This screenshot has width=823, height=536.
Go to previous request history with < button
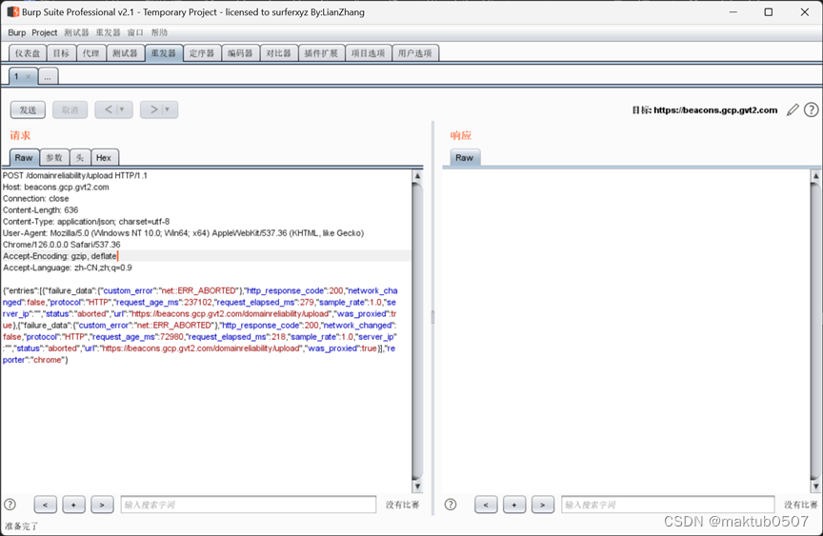pyautogui.click(x=109, y=109)
